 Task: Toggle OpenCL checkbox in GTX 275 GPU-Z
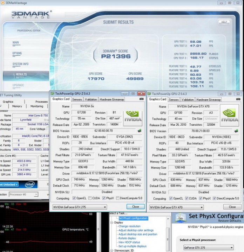[x=74, y=198]
